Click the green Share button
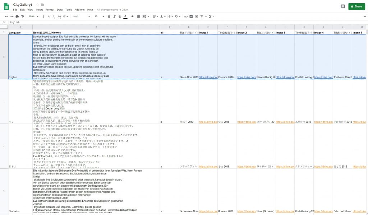The height and width of the screenshot is (215, 368). pos(356,6)
